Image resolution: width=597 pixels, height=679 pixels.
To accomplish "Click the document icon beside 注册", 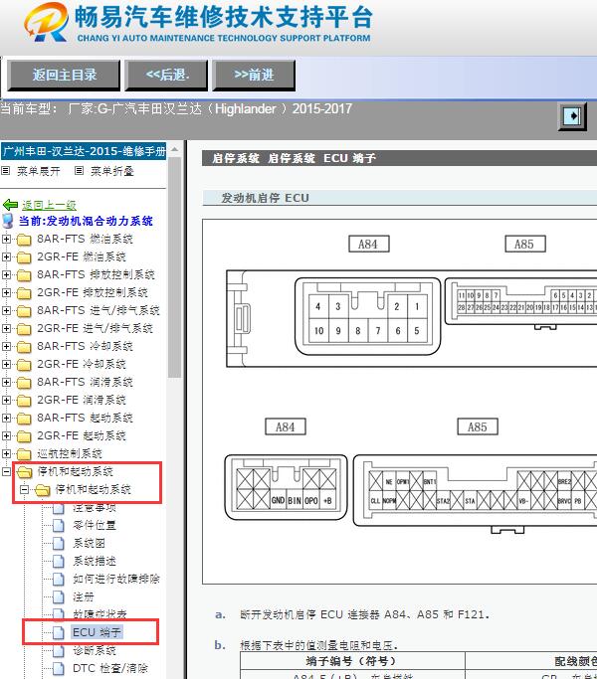I will click(59, 597).
